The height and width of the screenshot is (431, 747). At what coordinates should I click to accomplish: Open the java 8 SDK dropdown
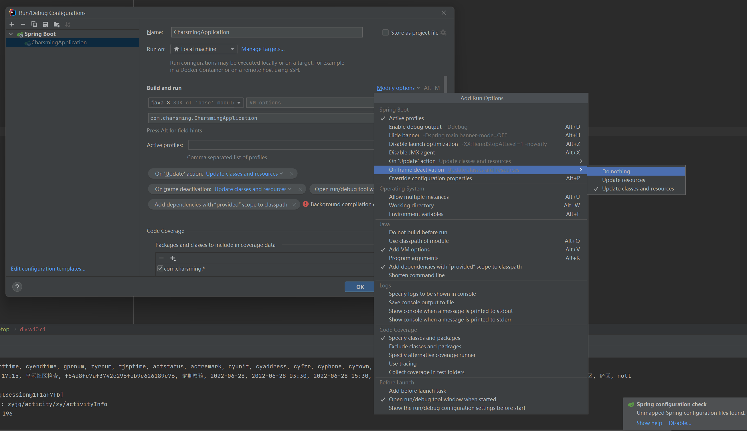[196, 103]
